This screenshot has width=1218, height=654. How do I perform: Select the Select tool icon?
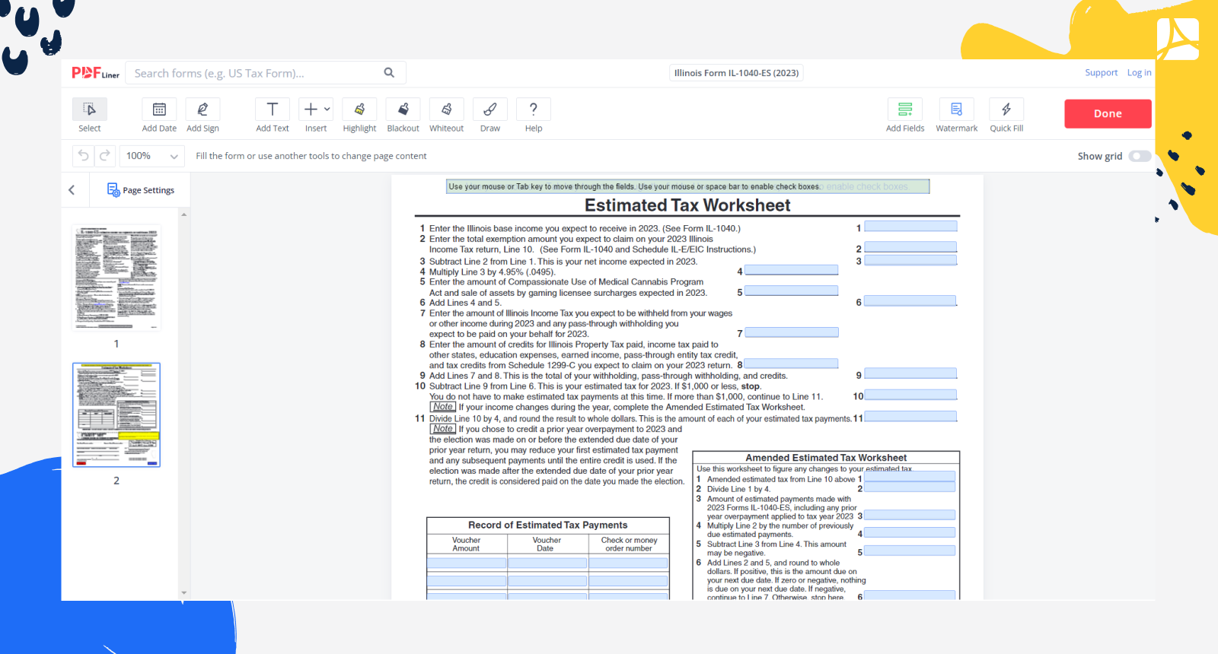90,110
